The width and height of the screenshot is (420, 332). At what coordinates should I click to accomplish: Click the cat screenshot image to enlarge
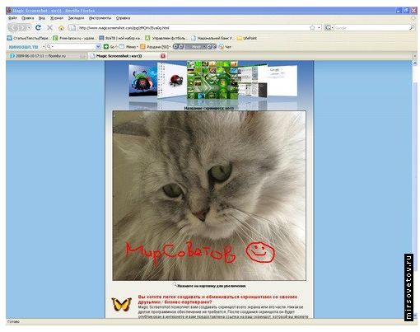[x=209, y=195]
